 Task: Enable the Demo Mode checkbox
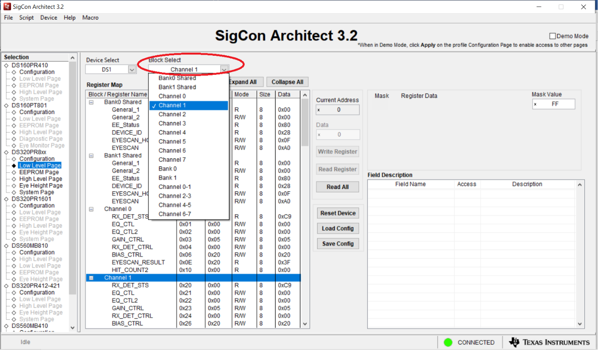(552, 36)
